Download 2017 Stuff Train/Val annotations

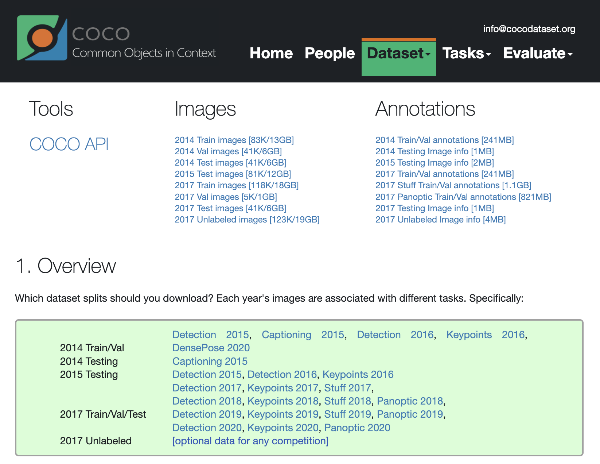453,185
